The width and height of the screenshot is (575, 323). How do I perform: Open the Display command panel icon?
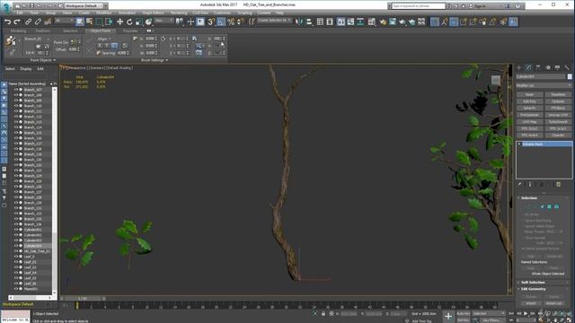point(557,68)
